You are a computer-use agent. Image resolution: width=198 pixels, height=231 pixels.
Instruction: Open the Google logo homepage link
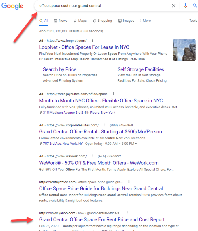[12, 6]
